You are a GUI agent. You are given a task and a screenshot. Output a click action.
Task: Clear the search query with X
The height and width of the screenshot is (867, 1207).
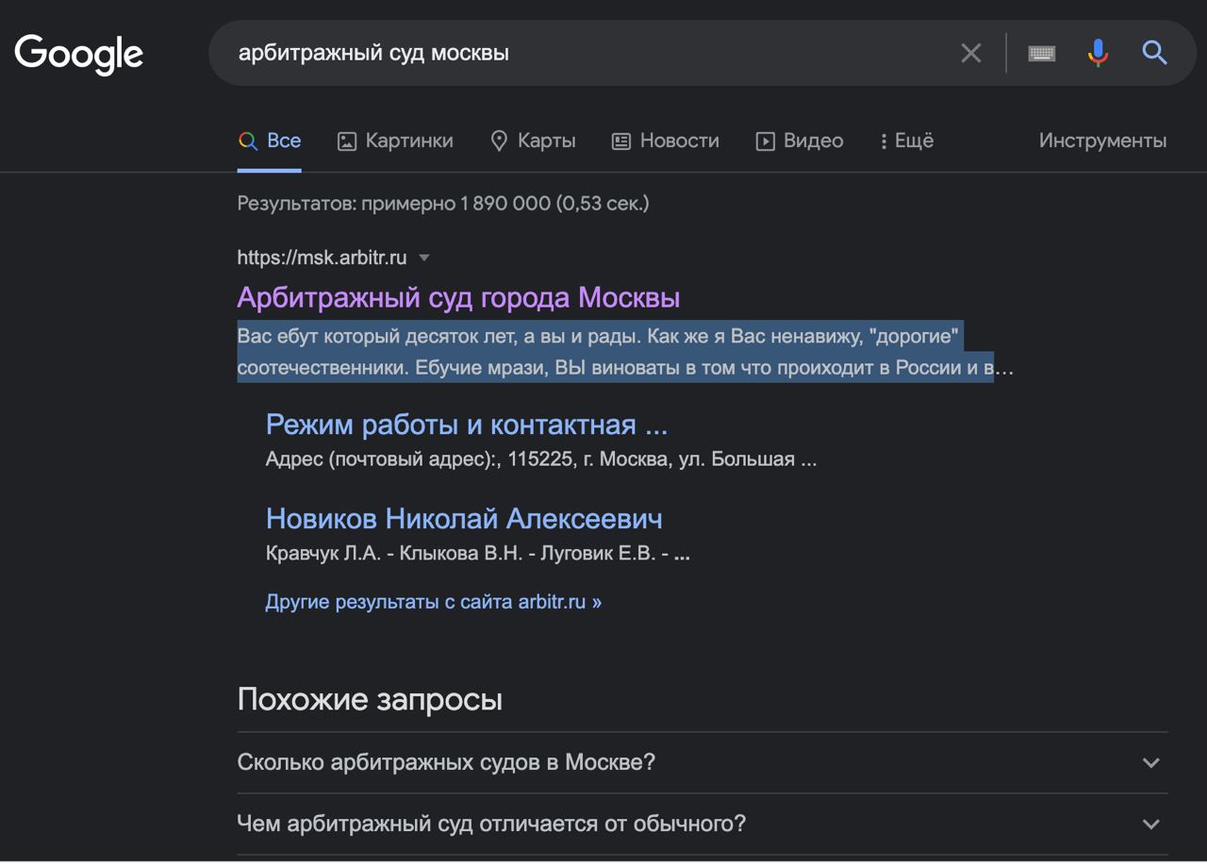pos(970,53)
